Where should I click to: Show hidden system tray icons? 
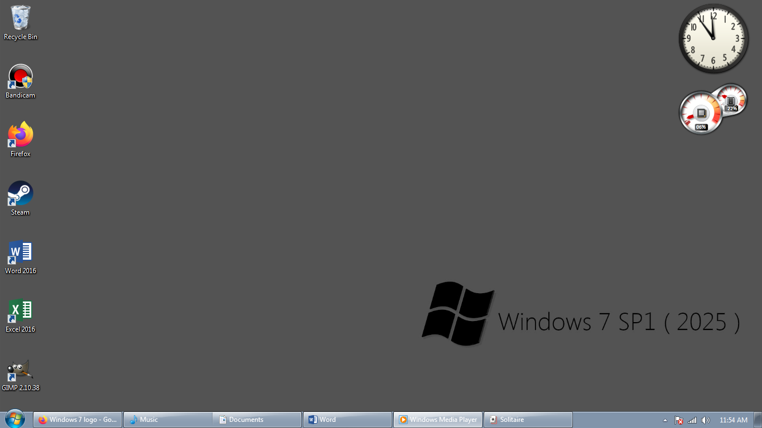coord(665,420)
